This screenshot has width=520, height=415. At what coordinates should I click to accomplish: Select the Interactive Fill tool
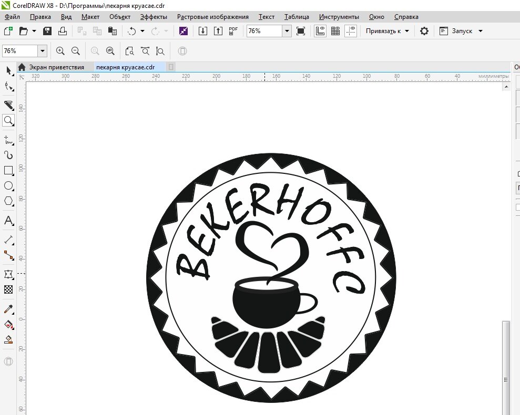point(8,324)
